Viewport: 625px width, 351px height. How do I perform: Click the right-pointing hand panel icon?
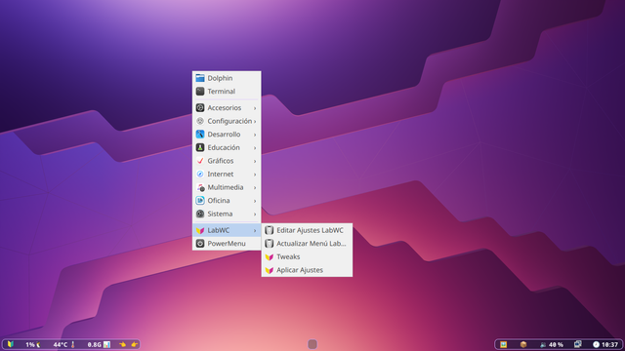point(135,344)
